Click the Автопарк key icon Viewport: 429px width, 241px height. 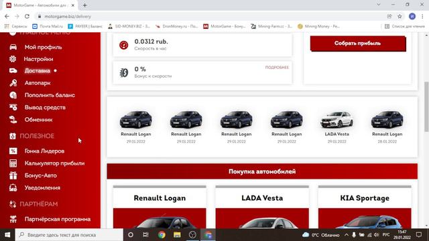13,83
